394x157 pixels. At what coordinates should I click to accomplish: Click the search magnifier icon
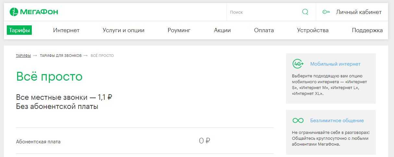(x=305, y=12)
